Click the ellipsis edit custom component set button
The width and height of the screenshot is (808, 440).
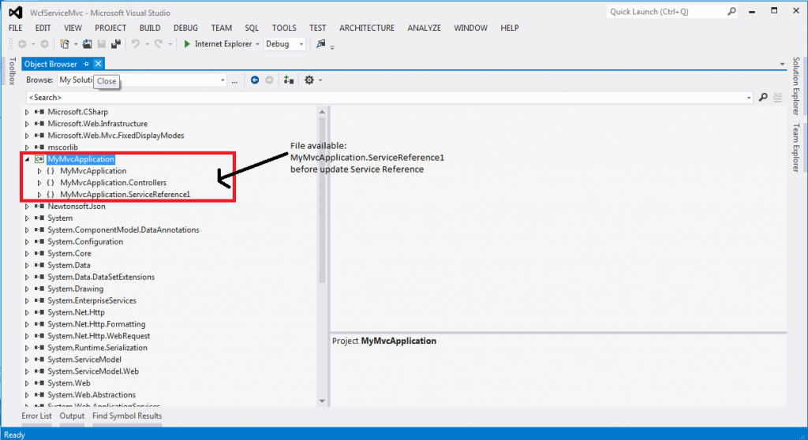[x=234, y=80]
